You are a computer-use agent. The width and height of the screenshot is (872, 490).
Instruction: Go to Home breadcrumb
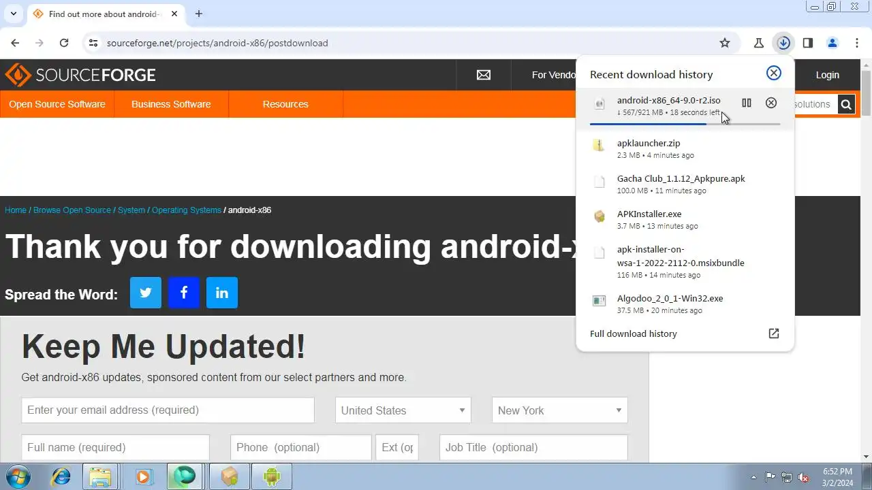pyautogui.click(x=16, y=210)
